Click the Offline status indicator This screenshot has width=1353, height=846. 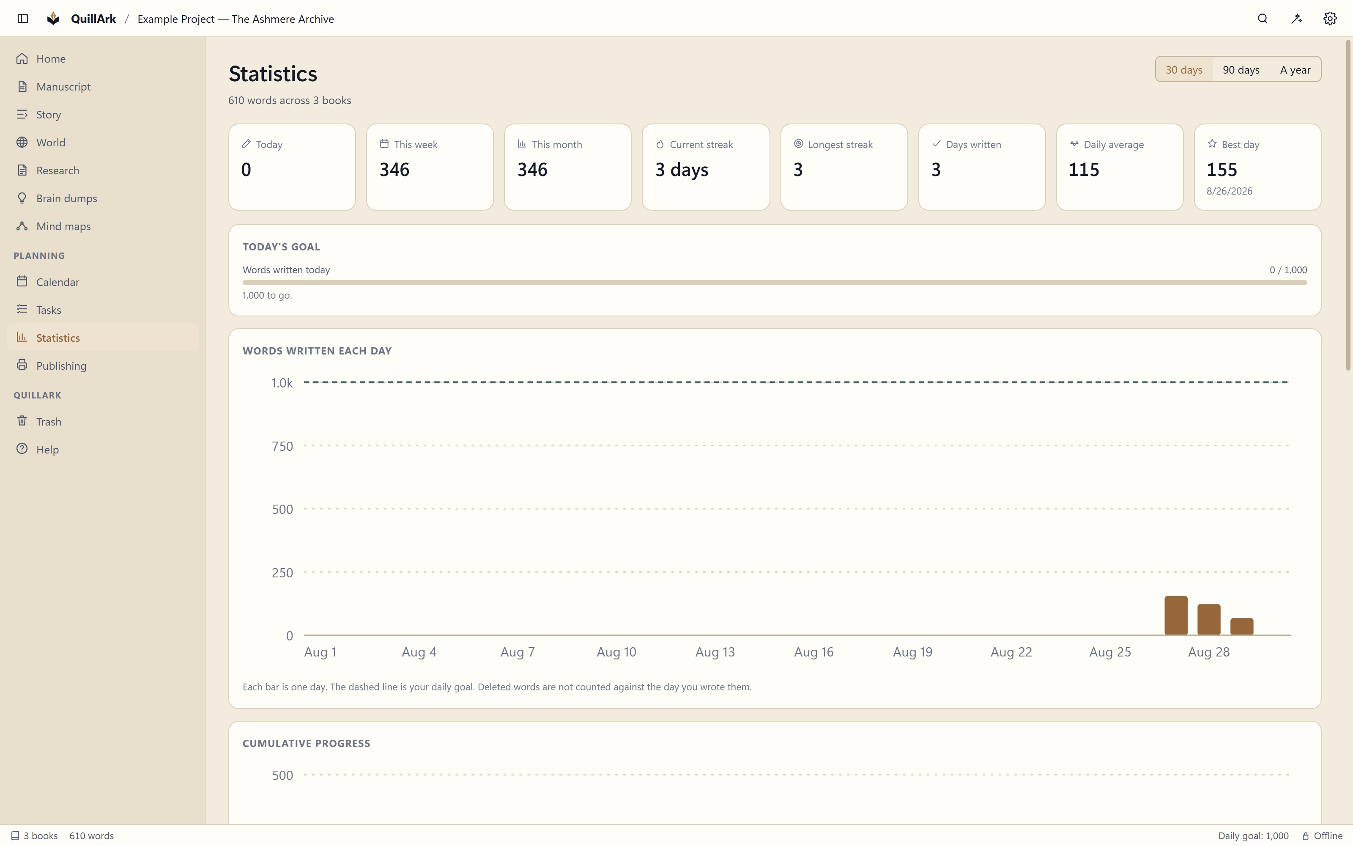click(1322, 835)
